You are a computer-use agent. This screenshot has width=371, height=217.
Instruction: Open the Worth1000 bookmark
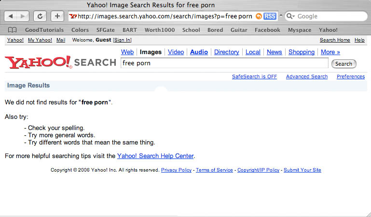[x=160, y=30]
